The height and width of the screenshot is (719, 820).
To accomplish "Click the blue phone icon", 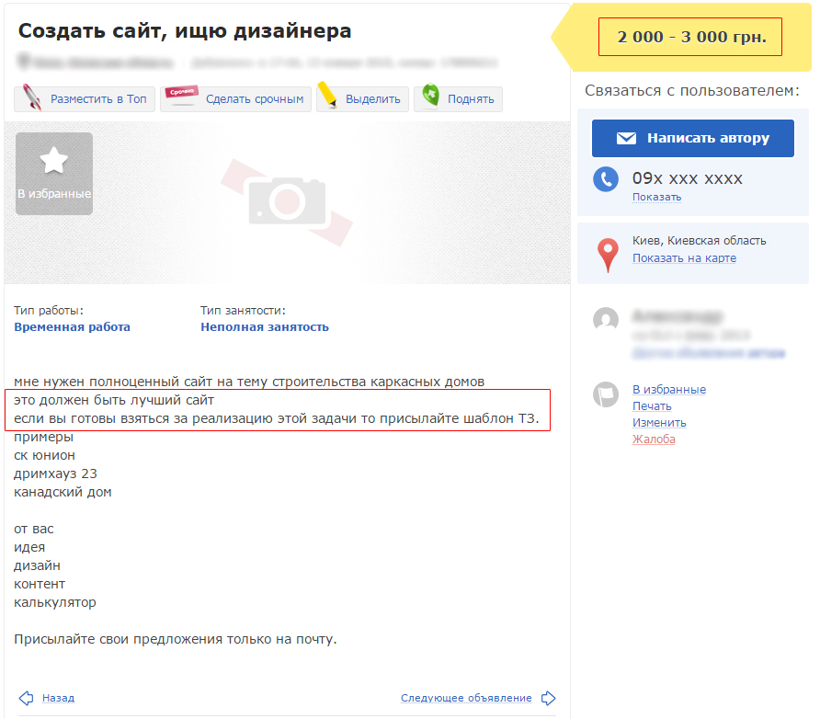I will [x=605, y=179].
